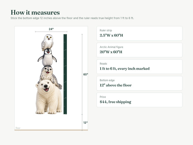193x145 pixels.
Task: Click the 60" height dimension label
Action: pyautogui.click(x=86, y=74)
